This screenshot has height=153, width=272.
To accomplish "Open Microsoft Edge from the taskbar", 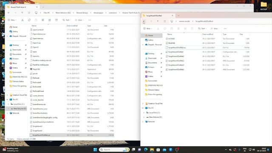I will (x=146, y=150).
